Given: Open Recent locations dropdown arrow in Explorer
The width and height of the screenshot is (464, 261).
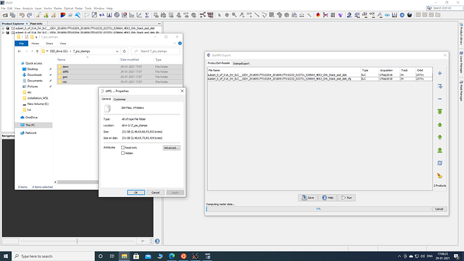Looking at the screenshot, I should (32, 51).
